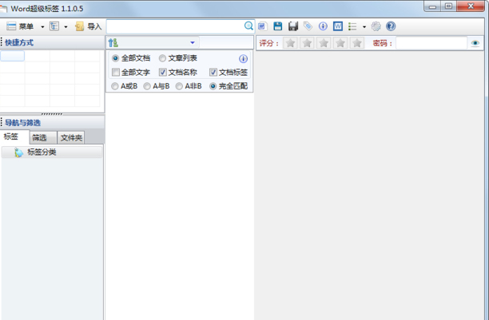
Task: Open help with the question mark icon
Action: 391,26
